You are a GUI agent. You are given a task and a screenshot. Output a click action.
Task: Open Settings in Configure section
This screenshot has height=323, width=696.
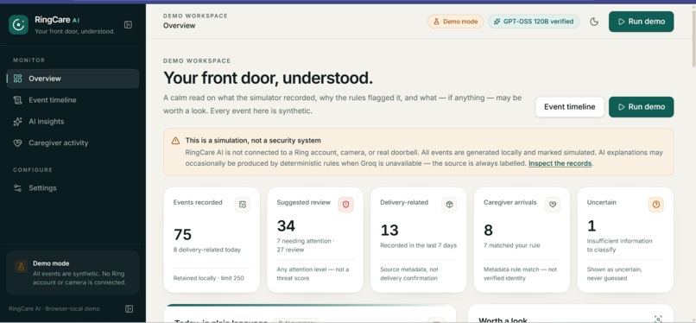point(73,188)
